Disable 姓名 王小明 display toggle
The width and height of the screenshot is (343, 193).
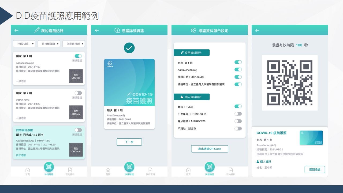tap(238, 106)
